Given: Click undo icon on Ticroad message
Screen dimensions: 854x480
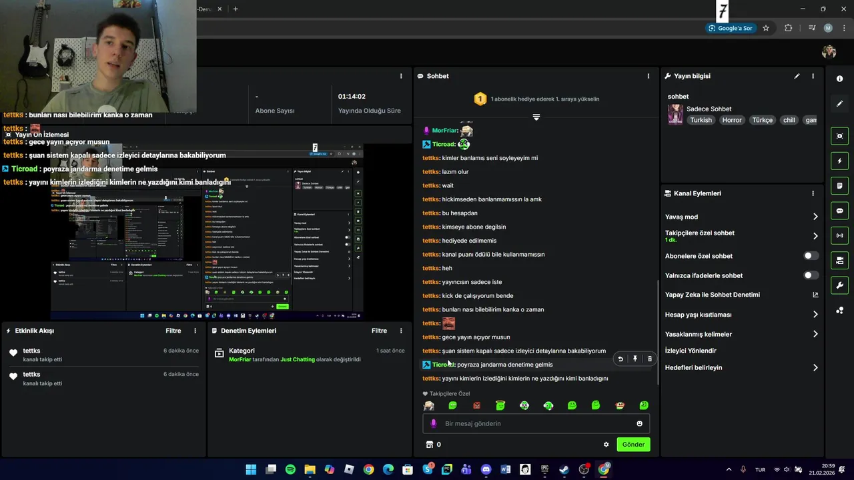Looking at the screenshot, I should [620, 359].
